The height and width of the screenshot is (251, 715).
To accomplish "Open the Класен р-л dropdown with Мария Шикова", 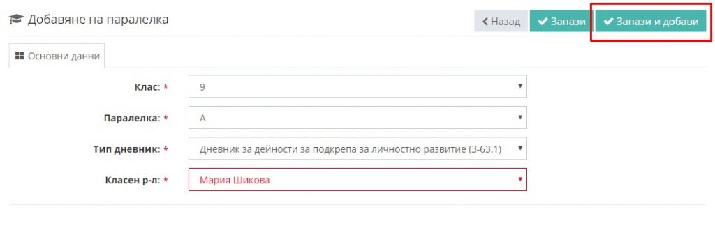I will pyautogui.click(x=357, y=179).
